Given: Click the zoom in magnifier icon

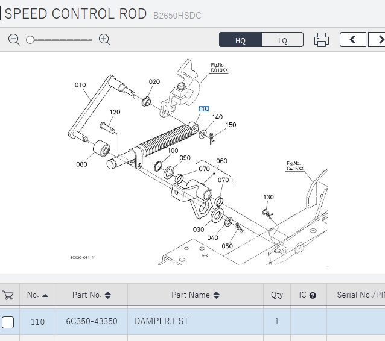Looking at the screenshot, I should (x=104, y=40).
